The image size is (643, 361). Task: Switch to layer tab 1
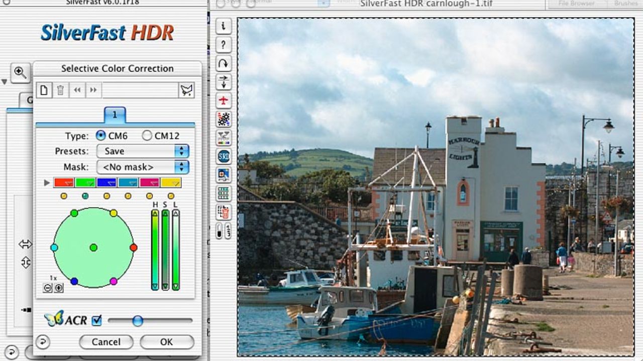coord(115,115)
